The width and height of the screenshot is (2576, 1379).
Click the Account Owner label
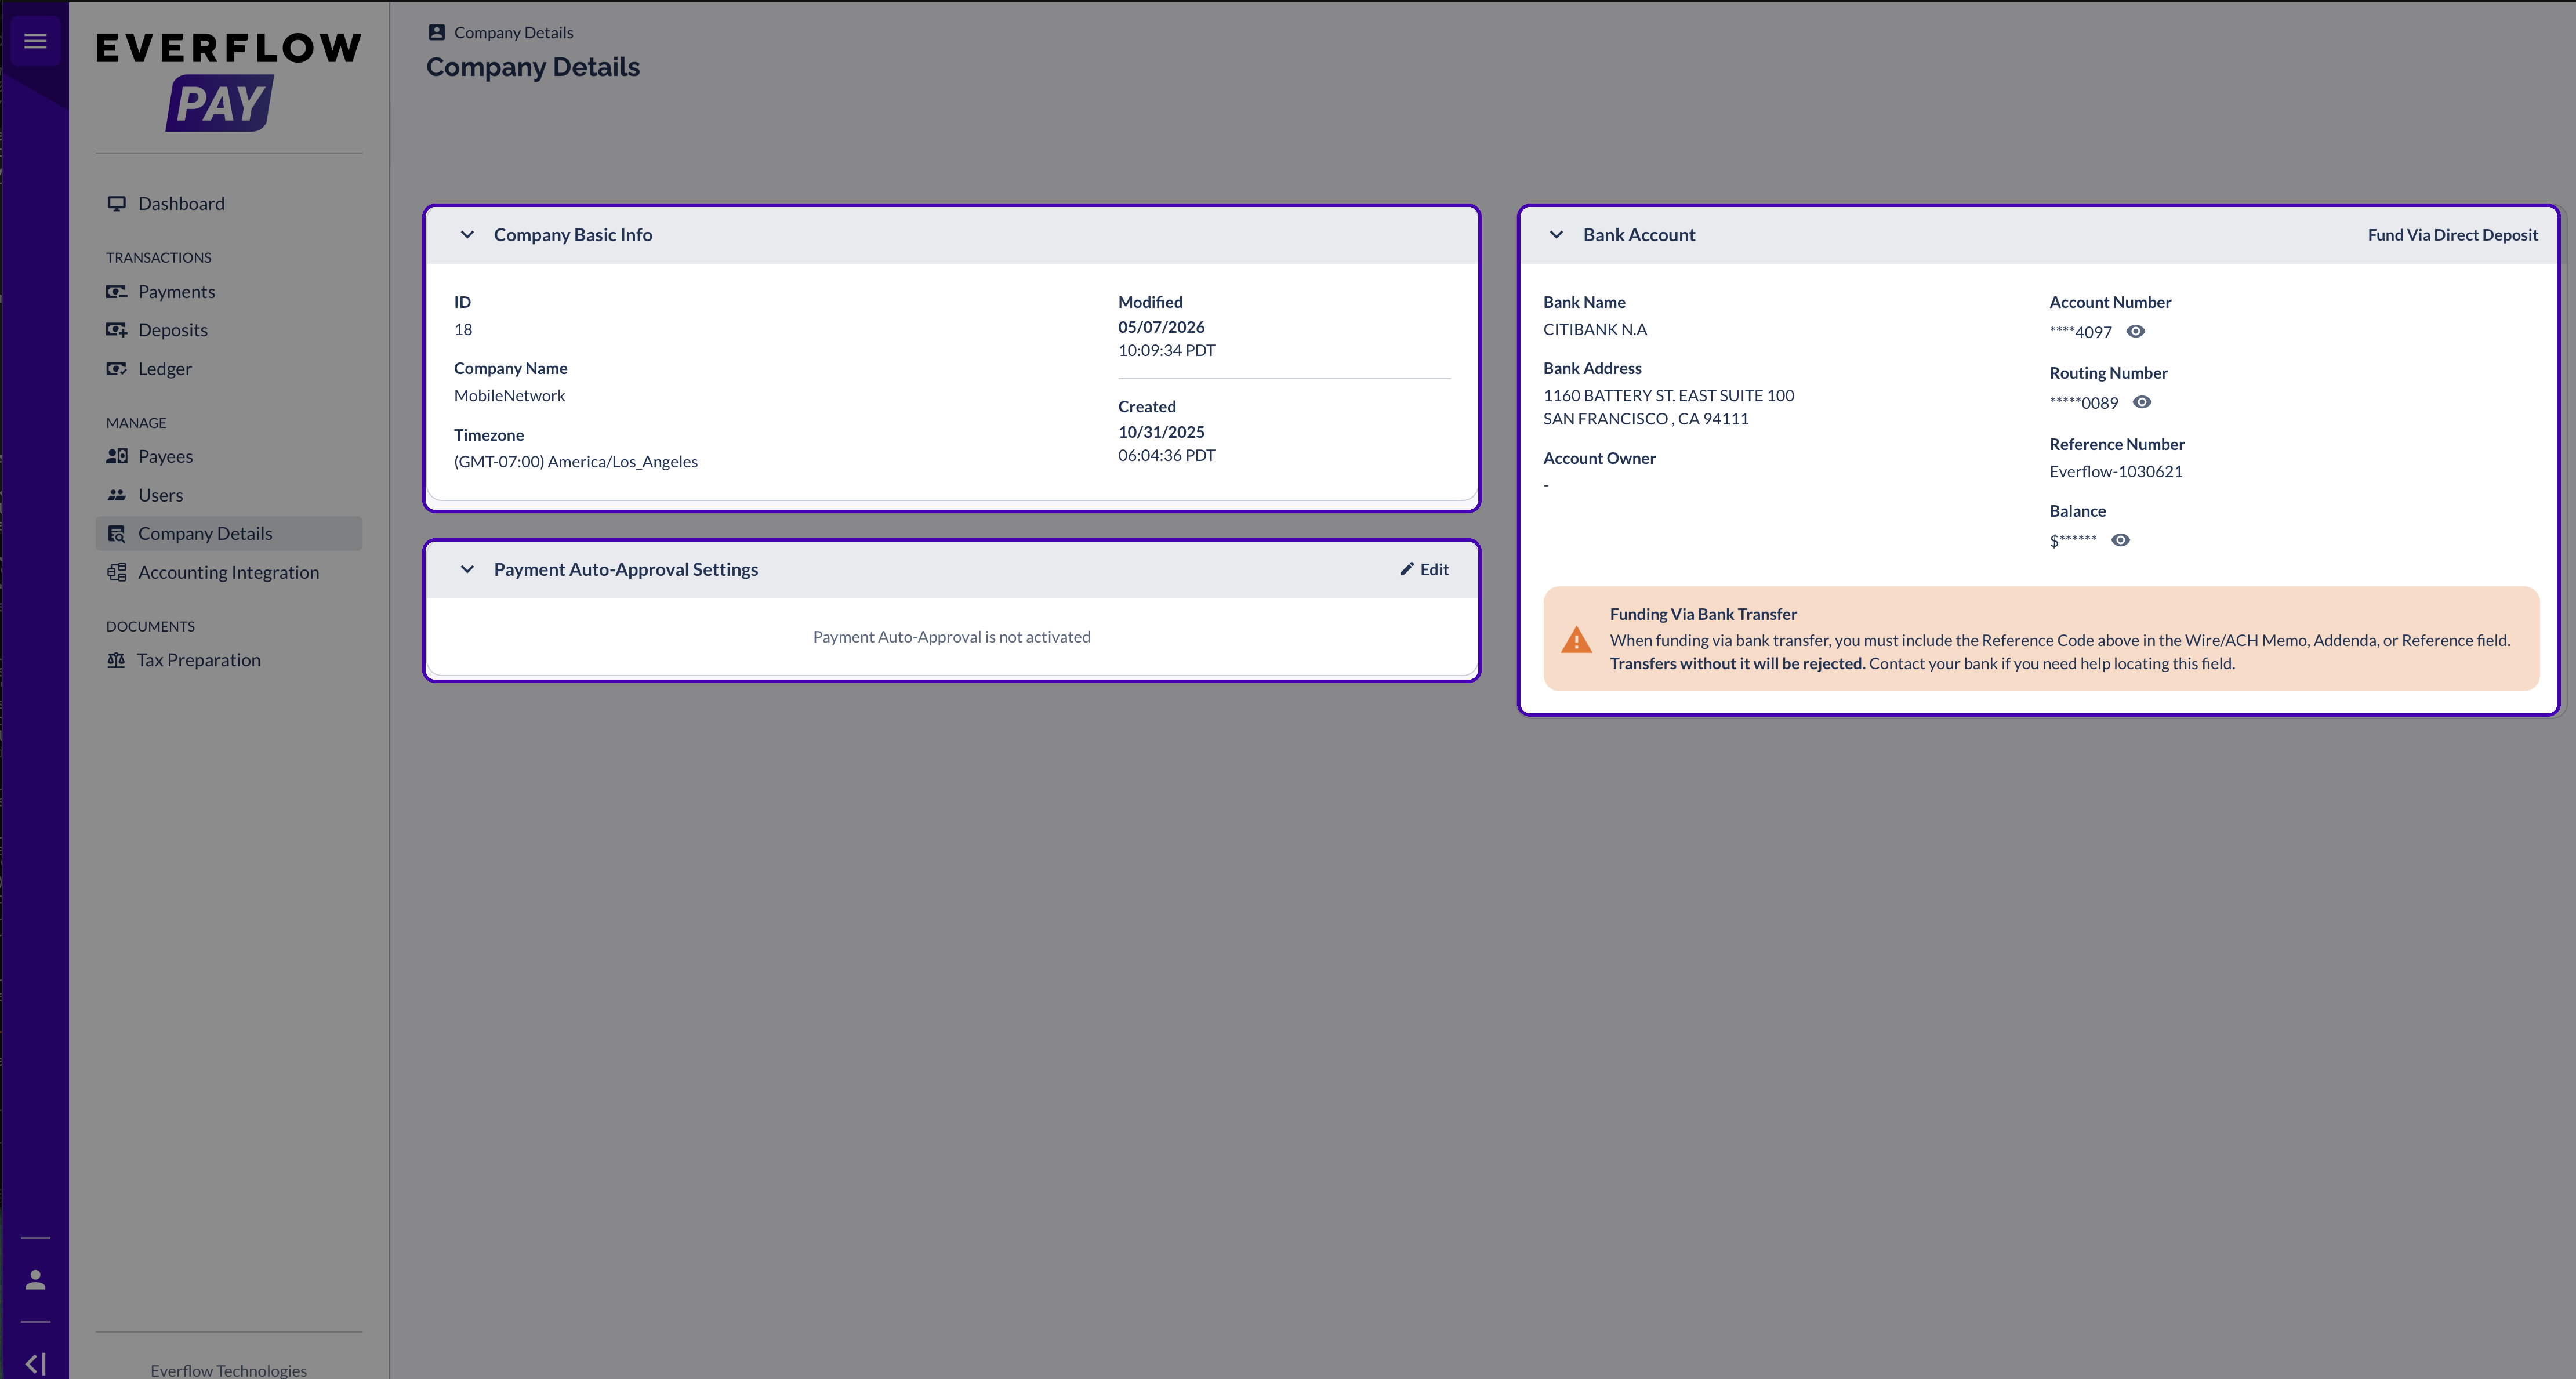coord(1599,458)
